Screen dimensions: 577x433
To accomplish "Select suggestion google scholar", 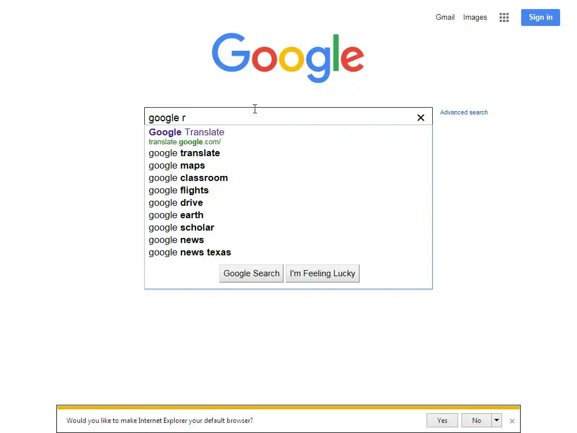I will pyautogui.click(x=288, y=228).
